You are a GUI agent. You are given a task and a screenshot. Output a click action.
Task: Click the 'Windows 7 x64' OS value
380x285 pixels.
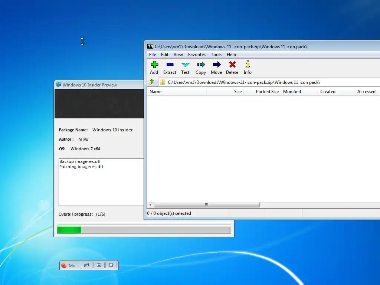click(x=85, y=149)
